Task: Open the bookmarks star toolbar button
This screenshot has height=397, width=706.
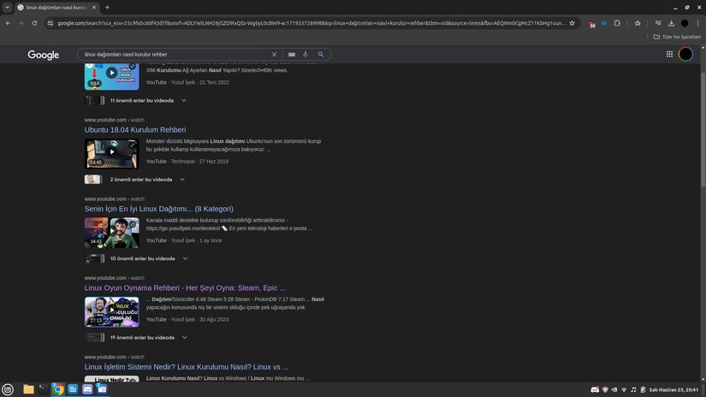Action: [638, 23]
